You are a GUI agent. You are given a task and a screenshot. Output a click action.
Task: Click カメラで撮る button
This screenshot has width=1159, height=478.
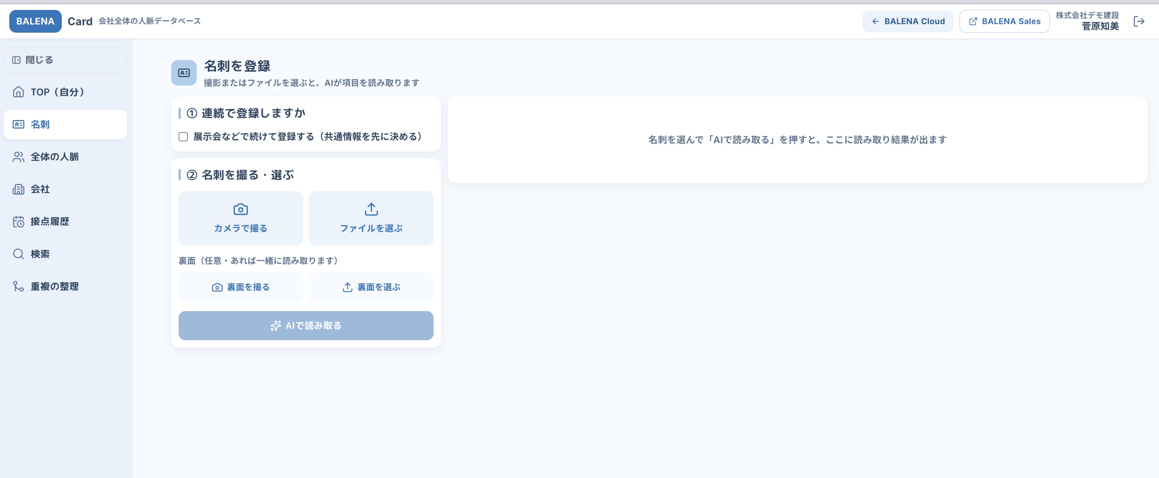pos(241,218)
